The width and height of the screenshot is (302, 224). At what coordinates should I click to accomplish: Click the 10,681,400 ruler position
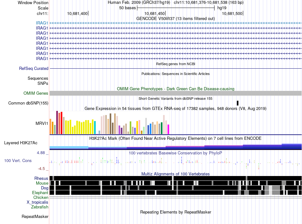(77, 13)
